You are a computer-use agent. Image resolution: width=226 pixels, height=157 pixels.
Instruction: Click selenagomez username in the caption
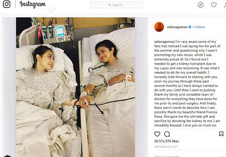164,42
